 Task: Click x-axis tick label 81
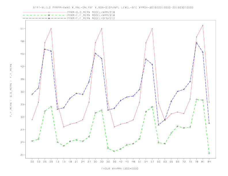pyautogui.click(x=203, y=162)
